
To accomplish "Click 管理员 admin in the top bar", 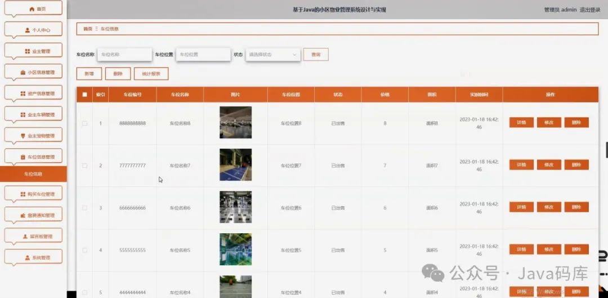I will [560, 10].
